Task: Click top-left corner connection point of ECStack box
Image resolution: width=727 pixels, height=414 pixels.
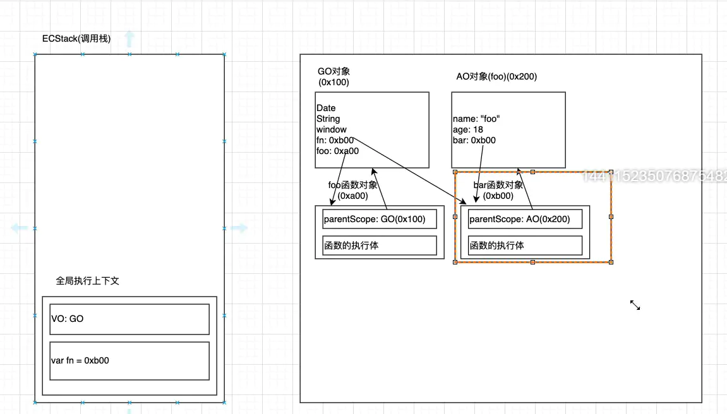Action: pyautogui.click(x=35, y=55)
